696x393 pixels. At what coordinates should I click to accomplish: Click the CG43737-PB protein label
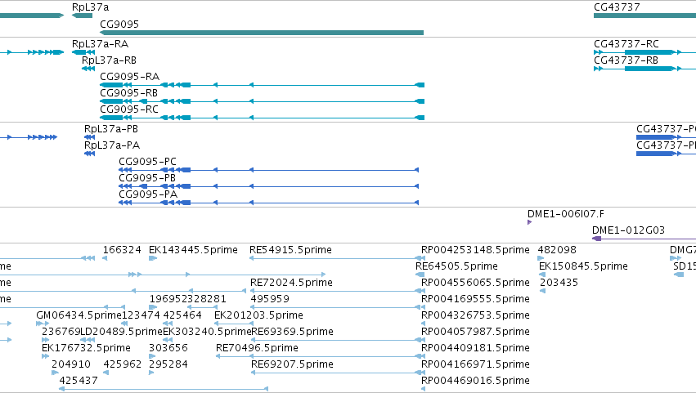click(666, 145)
